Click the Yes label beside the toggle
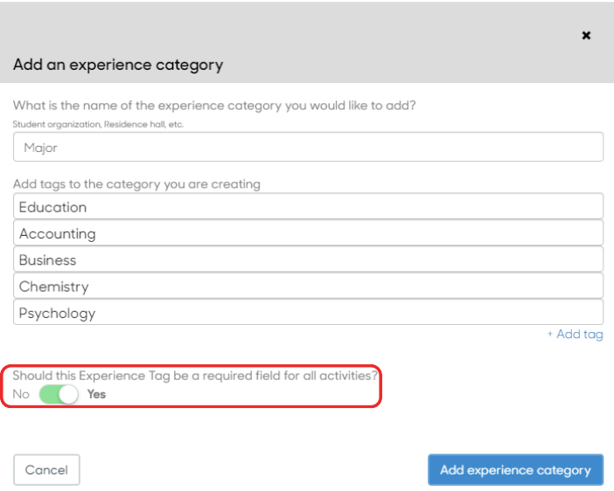 [x=96, y=394]
